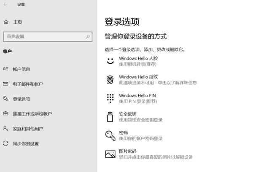Expand 密码 sign-in option

click(123, 133)
